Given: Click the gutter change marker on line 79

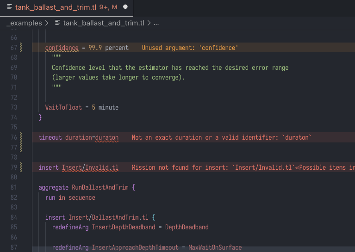Looking at the screenshot, I should [20, 167].
